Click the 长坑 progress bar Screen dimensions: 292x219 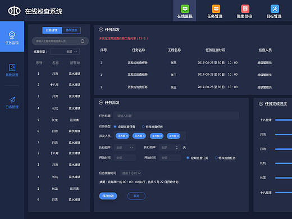(x=284, y=163)
